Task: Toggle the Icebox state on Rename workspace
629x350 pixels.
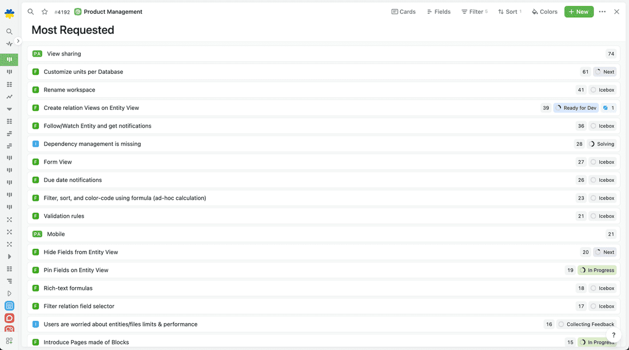Action: coord(602,90)
